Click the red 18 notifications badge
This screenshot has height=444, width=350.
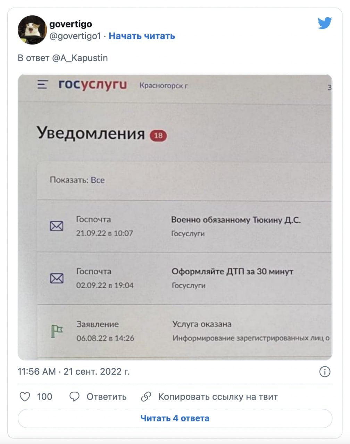(158, 135)
